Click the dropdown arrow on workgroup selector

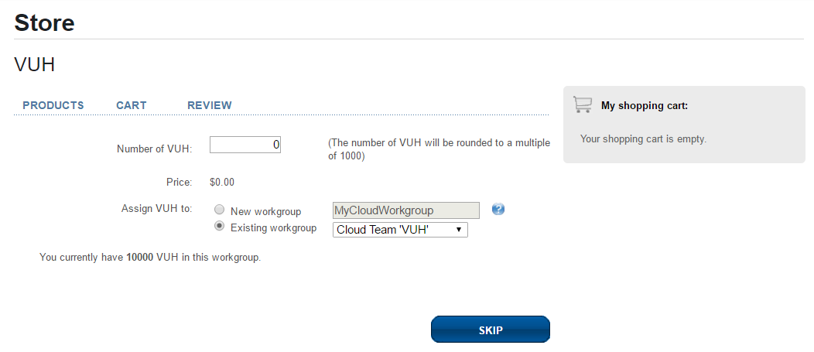pyautogui.click(x=459, y=230)
